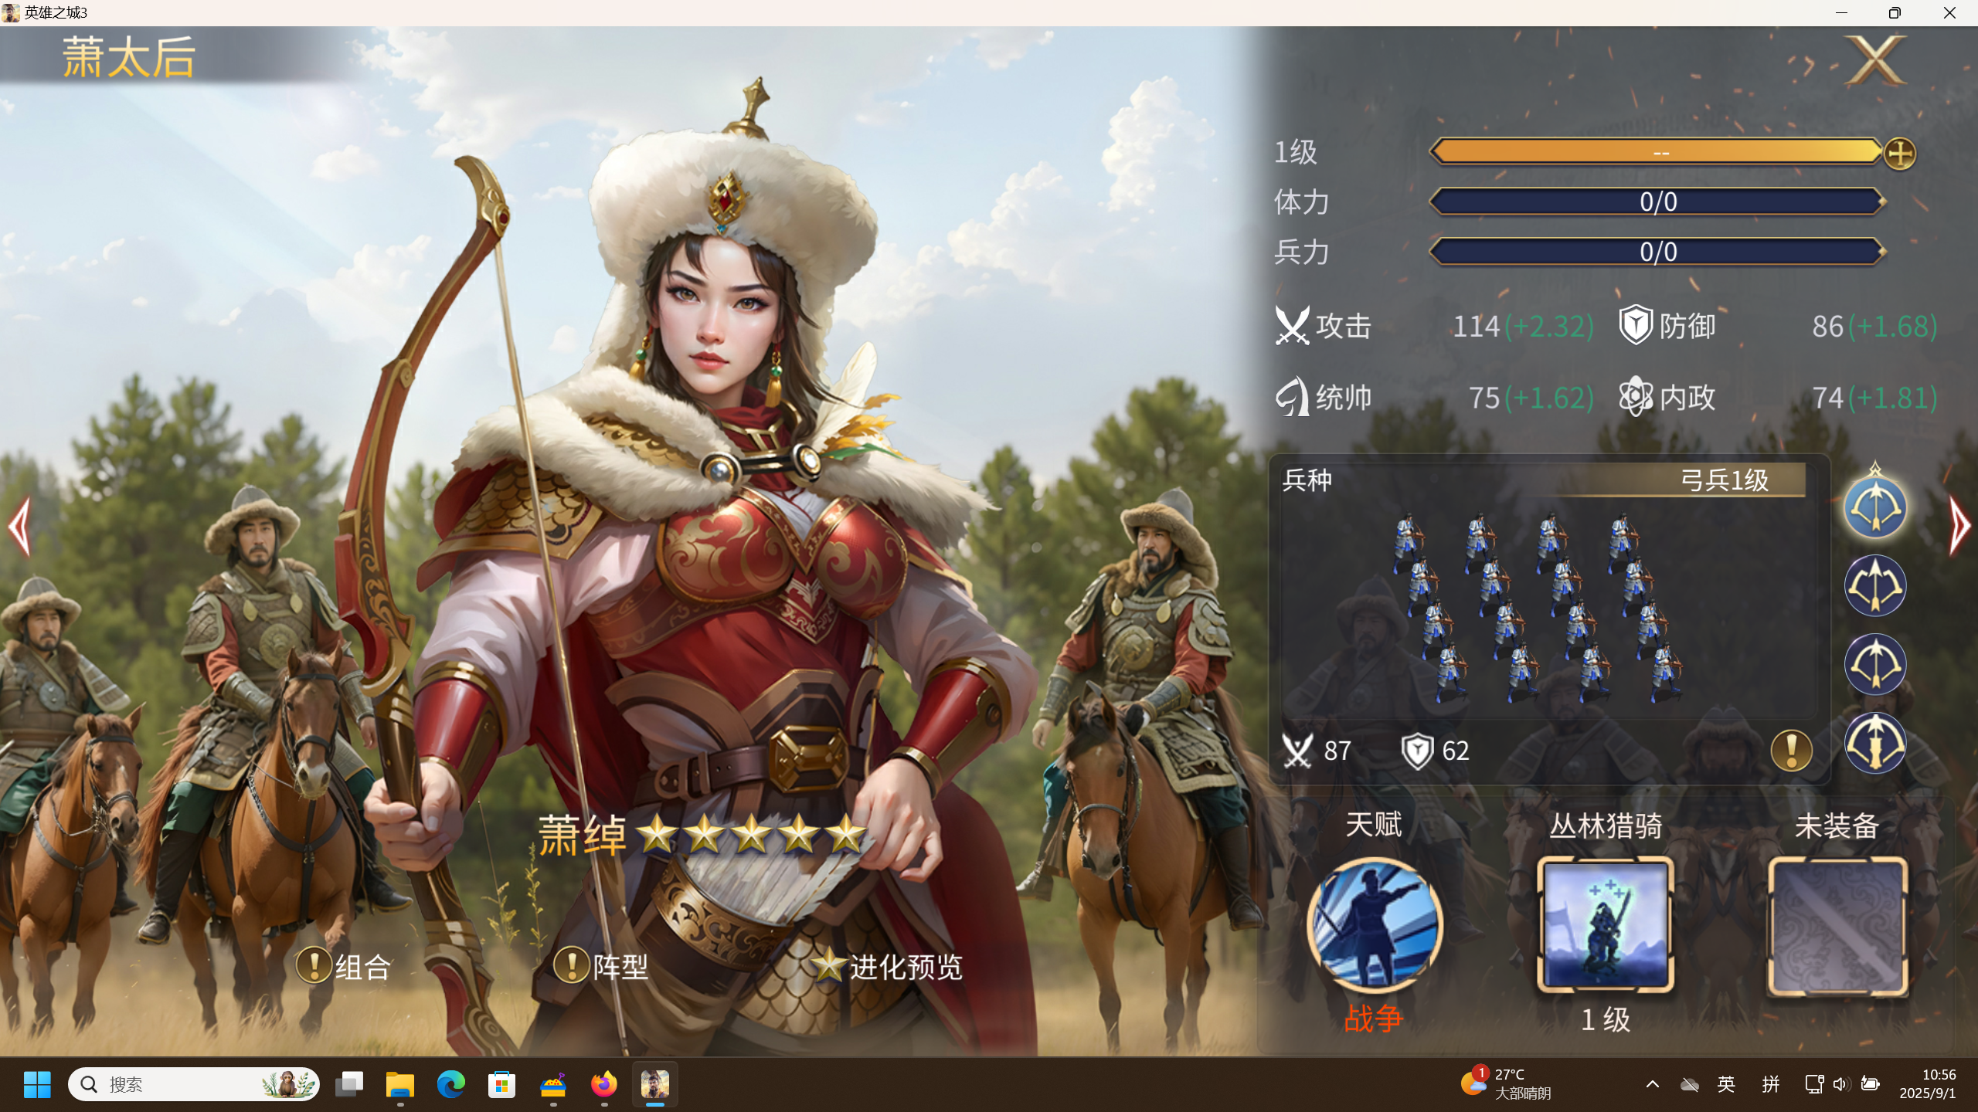
Task: Open the 组合 combination info
Action: point(344,966)
